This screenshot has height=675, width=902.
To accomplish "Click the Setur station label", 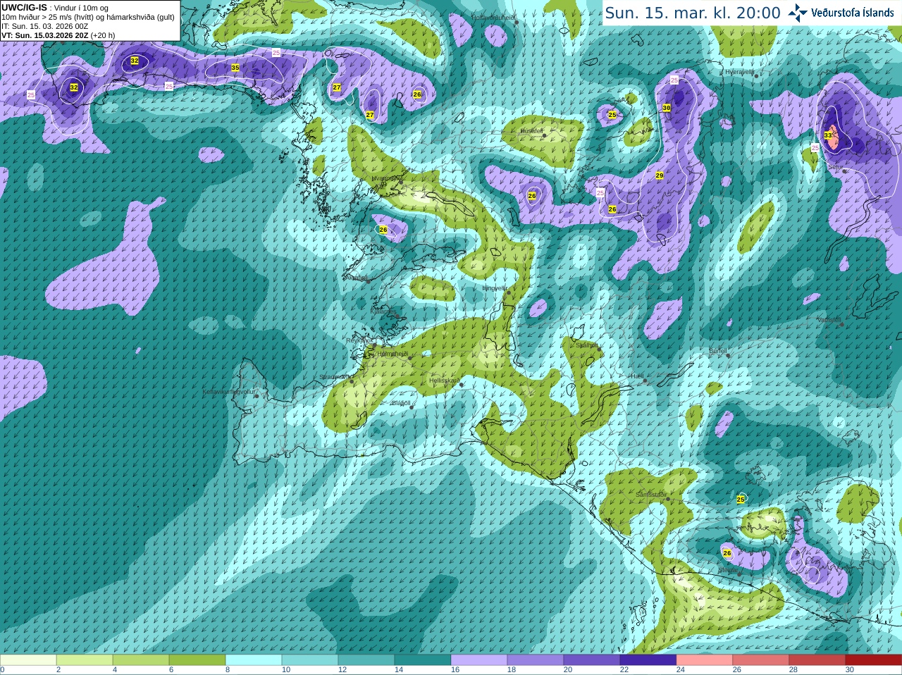I will tap(836, 167).
